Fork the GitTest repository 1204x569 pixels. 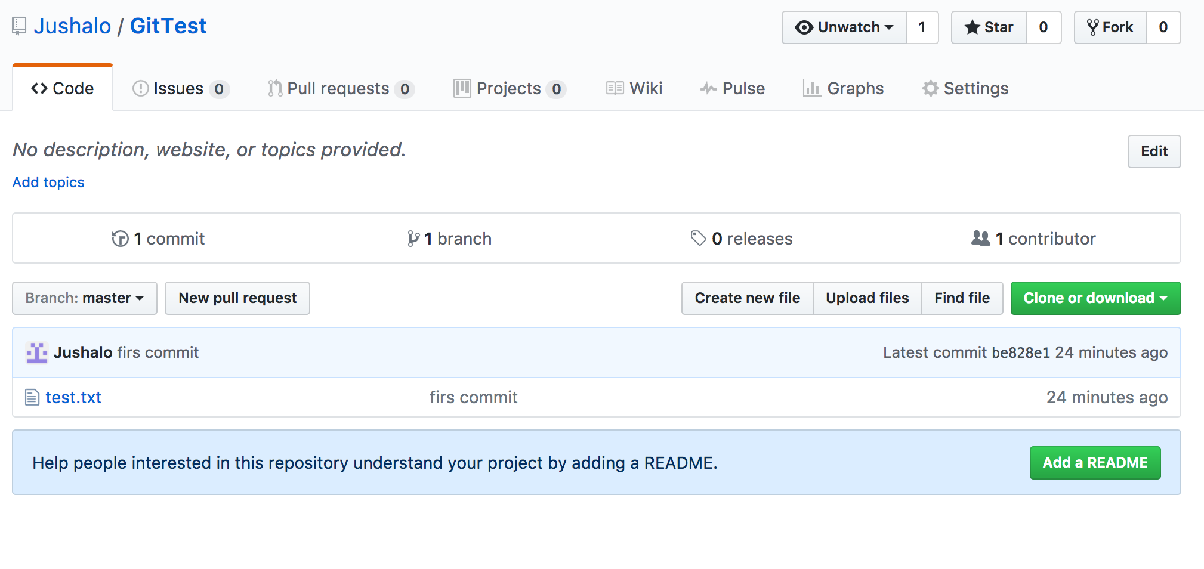(1110, 27)
